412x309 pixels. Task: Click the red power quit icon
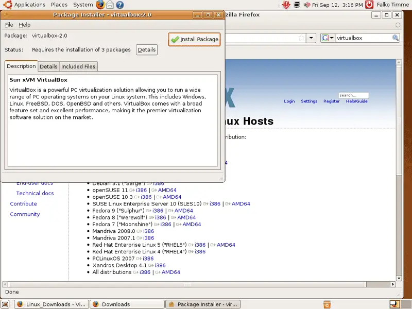[369, 5]
